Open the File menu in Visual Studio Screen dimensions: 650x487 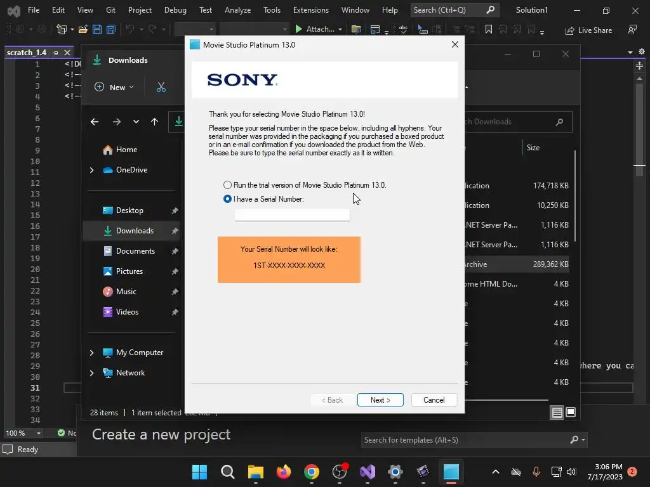(34, 10)
